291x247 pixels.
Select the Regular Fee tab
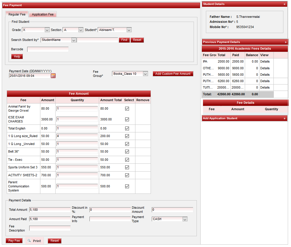(17, 14)
